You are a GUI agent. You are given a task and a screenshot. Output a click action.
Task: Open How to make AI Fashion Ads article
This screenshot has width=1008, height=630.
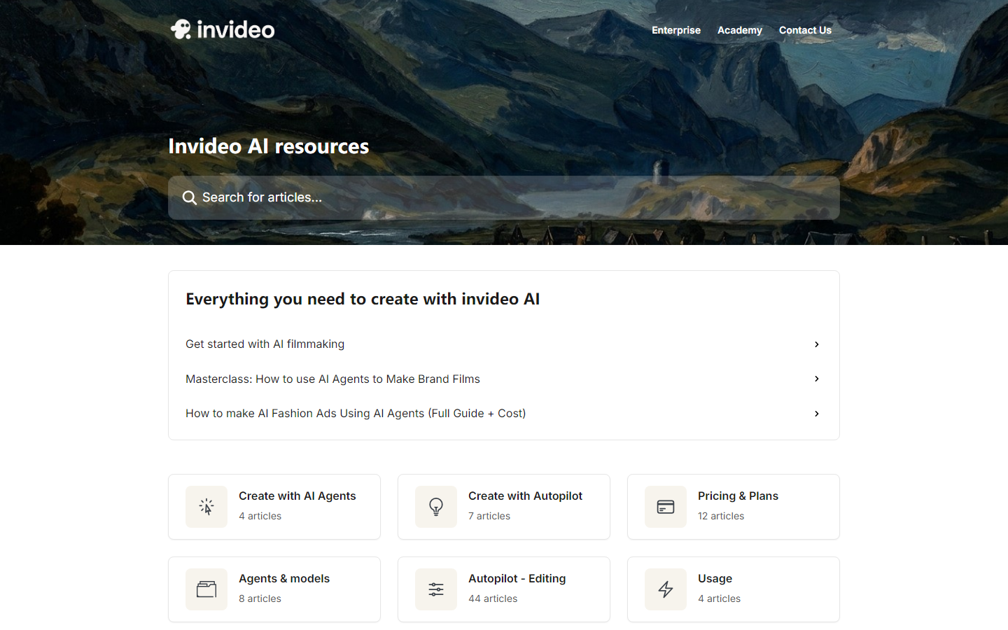[x=503, y=414]
